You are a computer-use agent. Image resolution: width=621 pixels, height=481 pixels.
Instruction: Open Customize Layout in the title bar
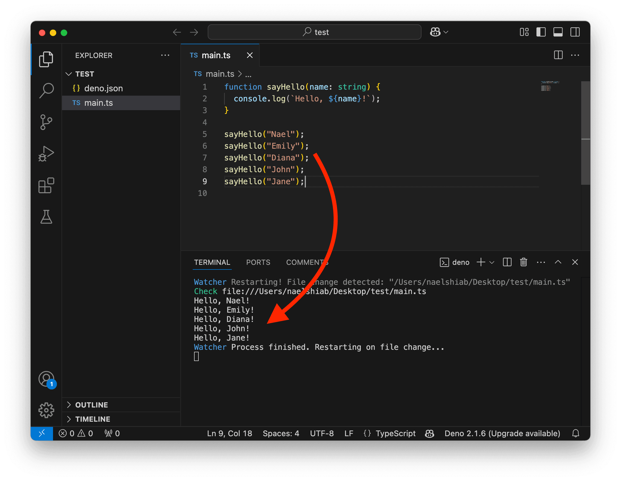click(524, 32)
